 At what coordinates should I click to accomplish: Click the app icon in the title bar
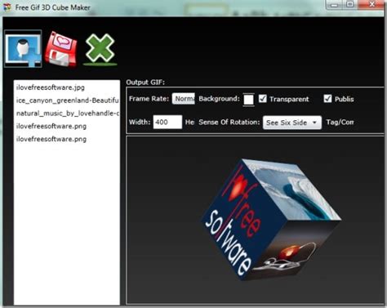(7, 7)
